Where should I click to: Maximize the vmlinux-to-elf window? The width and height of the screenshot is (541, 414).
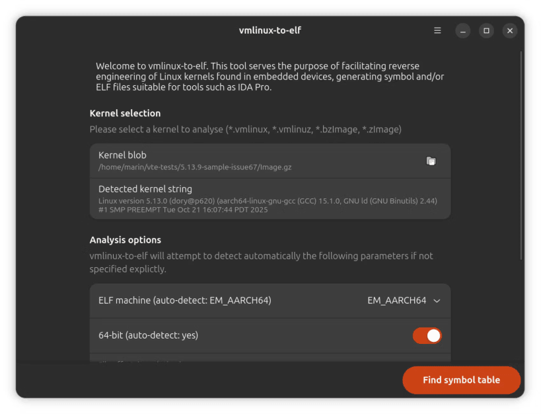(486, 30)
